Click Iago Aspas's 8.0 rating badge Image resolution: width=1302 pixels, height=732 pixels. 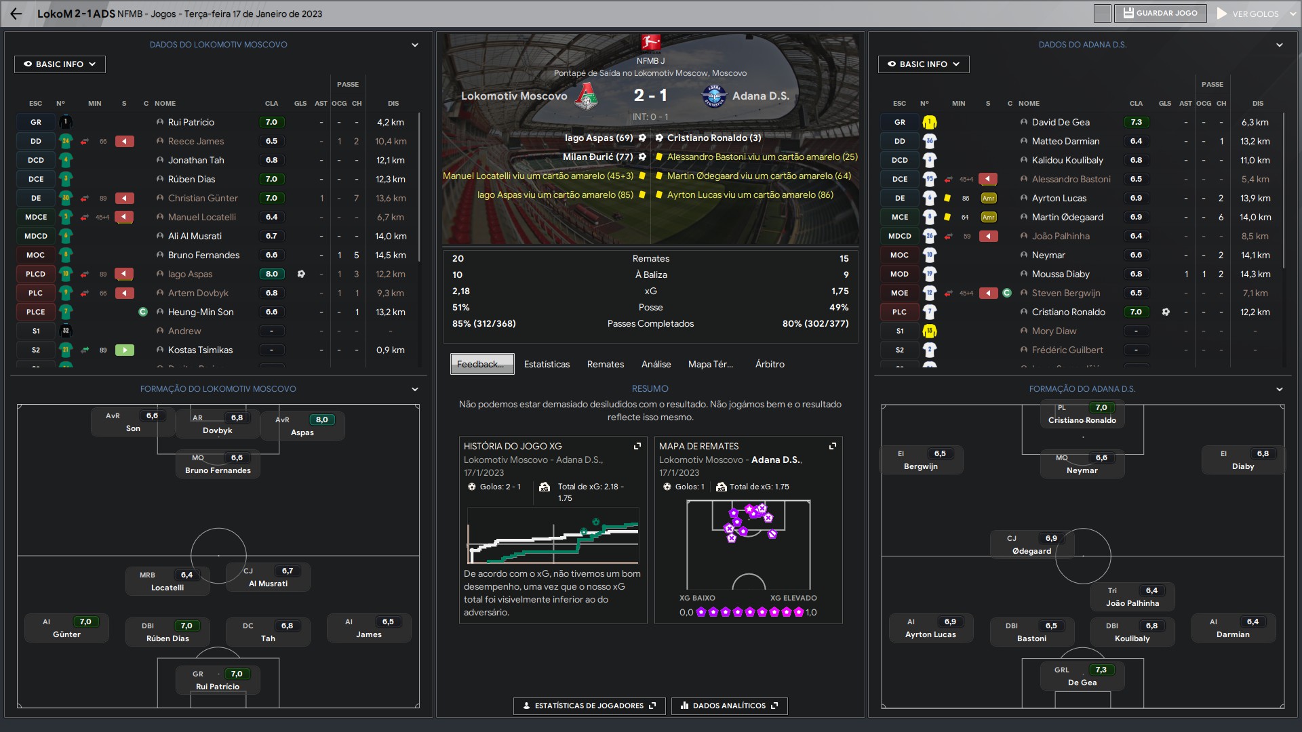coord(271,274)
